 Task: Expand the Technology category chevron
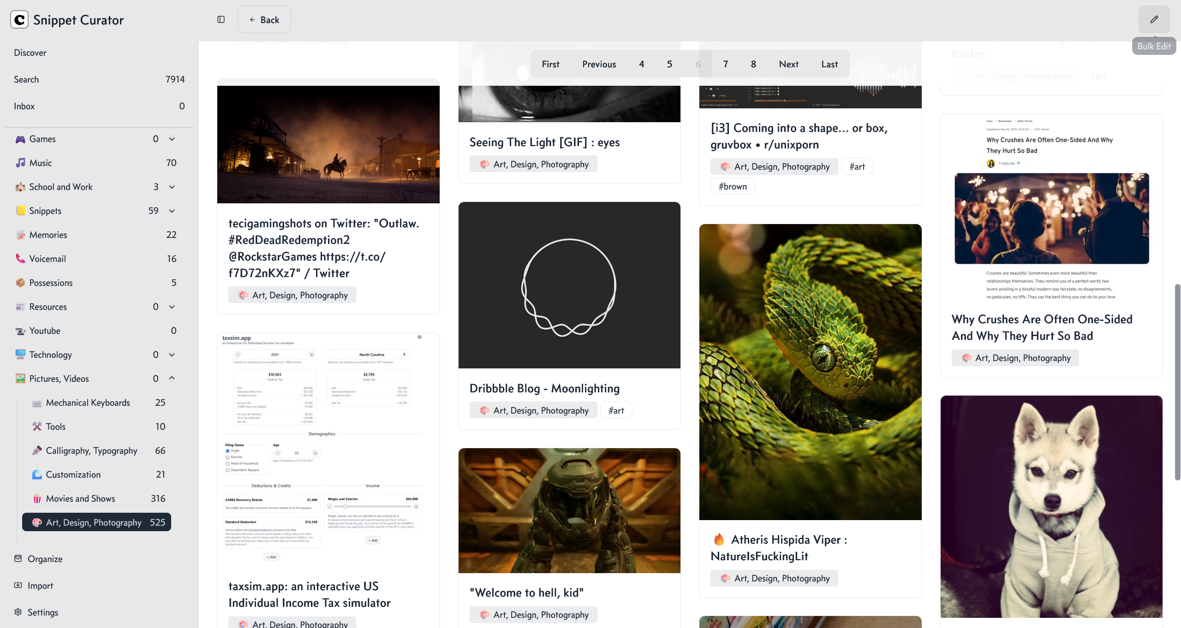pyautogui.click(x=172, y=355)
